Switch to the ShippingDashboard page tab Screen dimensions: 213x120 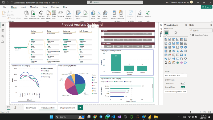(x=67, y=108)
